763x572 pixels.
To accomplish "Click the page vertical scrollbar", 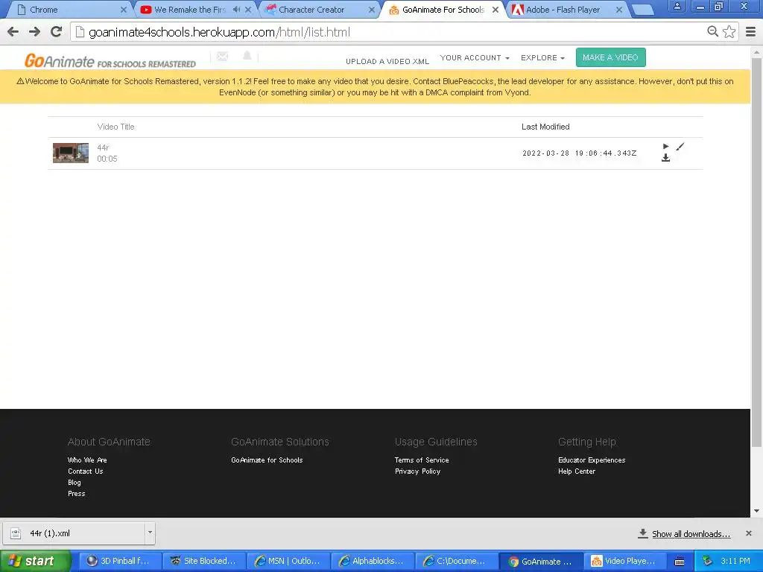I will pos(757,253).
